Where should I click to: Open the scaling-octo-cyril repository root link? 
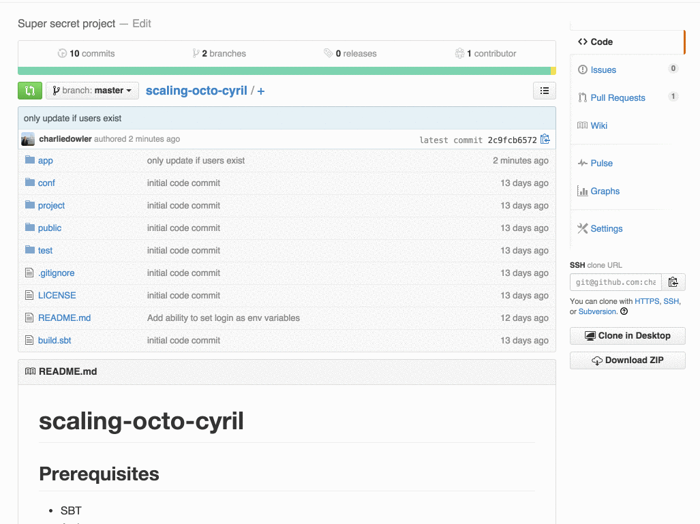pos(196,91)
